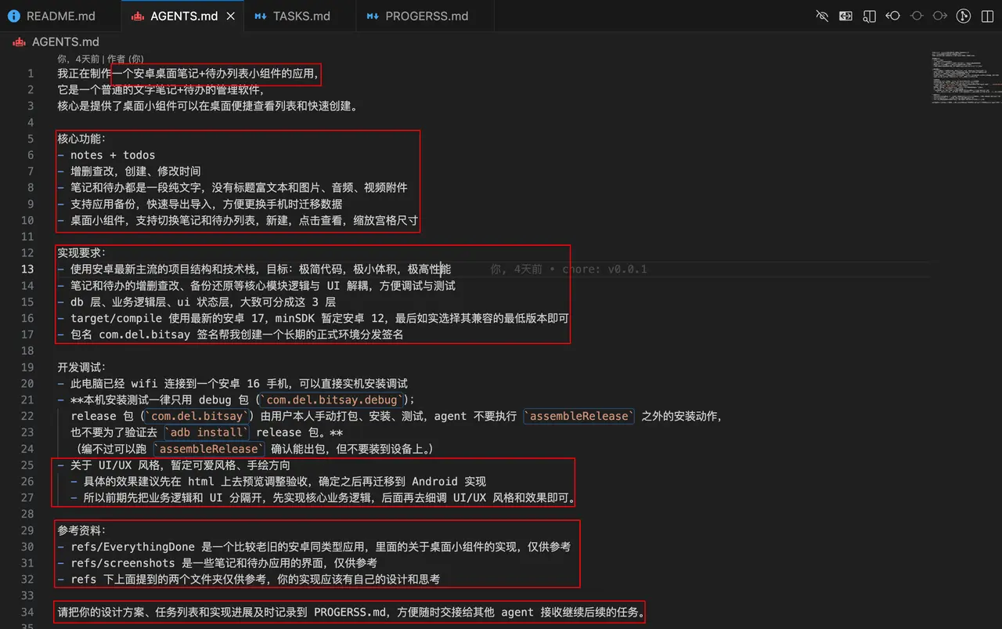
Task: Split the editor to the right
Action: (987, 16)
